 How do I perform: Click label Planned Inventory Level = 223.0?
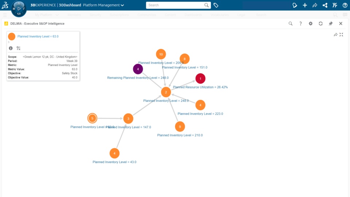pyautogui.click(x=200, y=114)
